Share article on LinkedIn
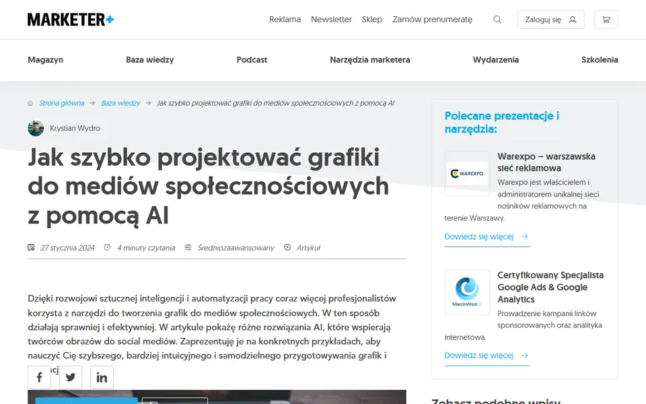Screen dimensions: 646x404 (x=102, y=377)
